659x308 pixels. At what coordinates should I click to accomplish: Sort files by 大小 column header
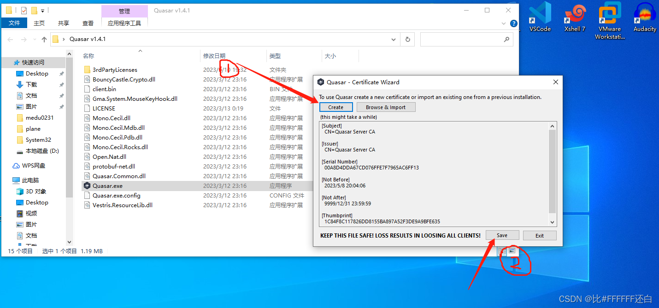click(x=330, y=56)
